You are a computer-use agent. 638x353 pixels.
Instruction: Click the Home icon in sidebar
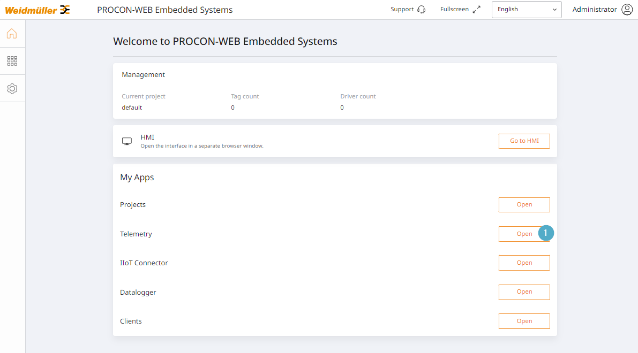pyautogui.click(x=12, y=33)
